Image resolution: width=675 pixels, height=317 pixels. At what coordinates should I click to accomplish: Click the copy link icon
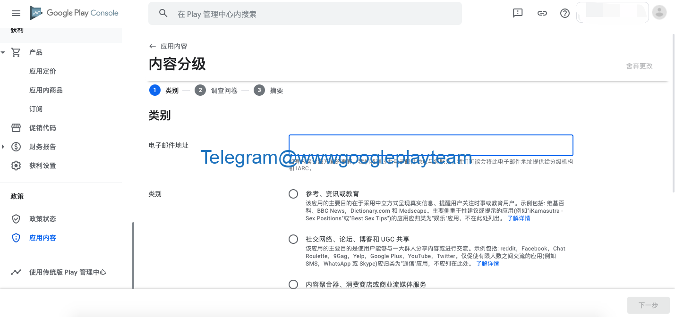click(542, 13)
